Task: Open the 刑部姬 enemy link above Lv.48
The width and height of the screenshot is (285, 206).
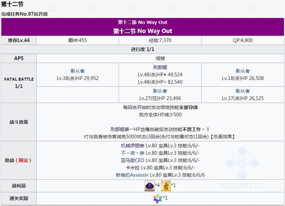Action: coord(160,67)
